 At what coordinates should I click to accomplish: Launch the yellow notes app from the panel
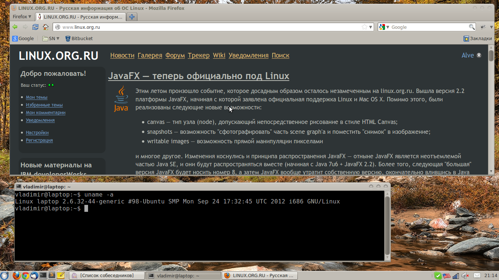[61, 275]
